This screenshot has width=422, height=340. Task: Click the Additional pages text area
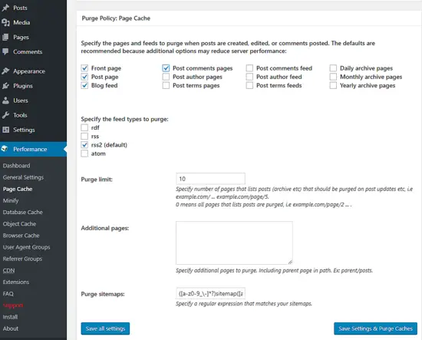[234, 243]
